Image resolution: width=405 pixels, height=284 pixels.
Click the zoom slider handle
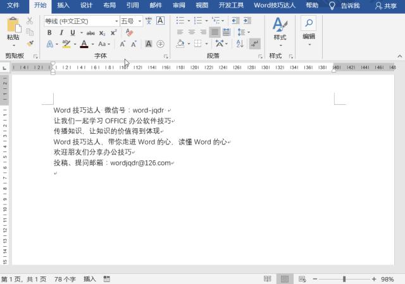coord(344,279)
